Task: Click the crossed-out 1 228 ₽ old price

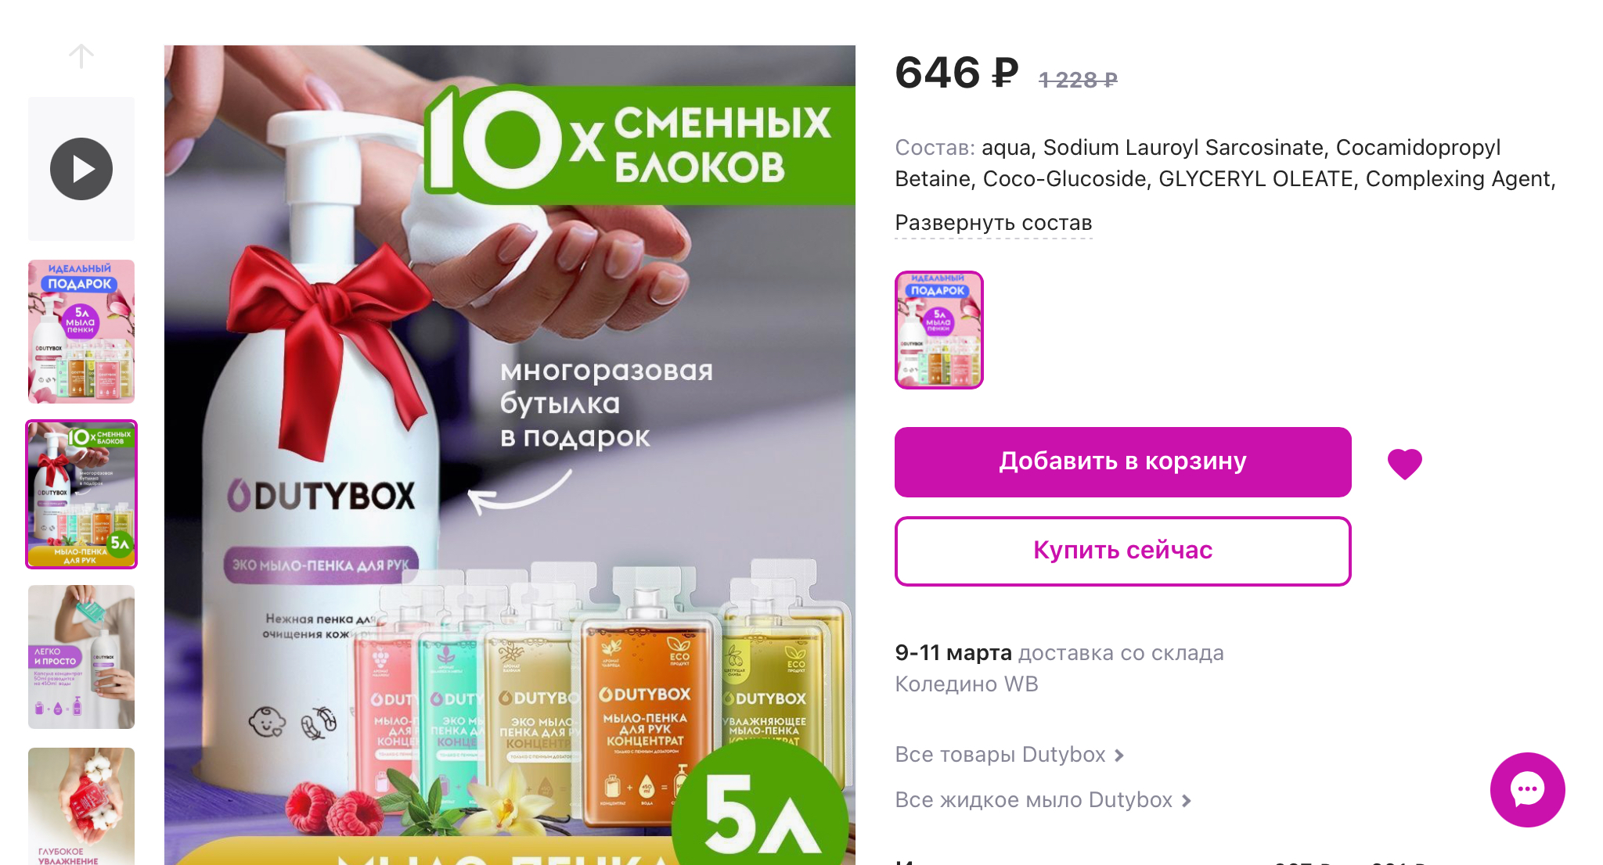Action: pos(1078,80)
